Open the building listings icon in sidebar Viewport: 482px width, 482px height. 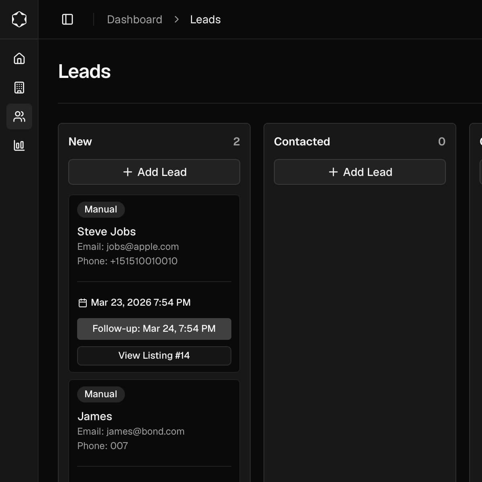coord(19,88)
